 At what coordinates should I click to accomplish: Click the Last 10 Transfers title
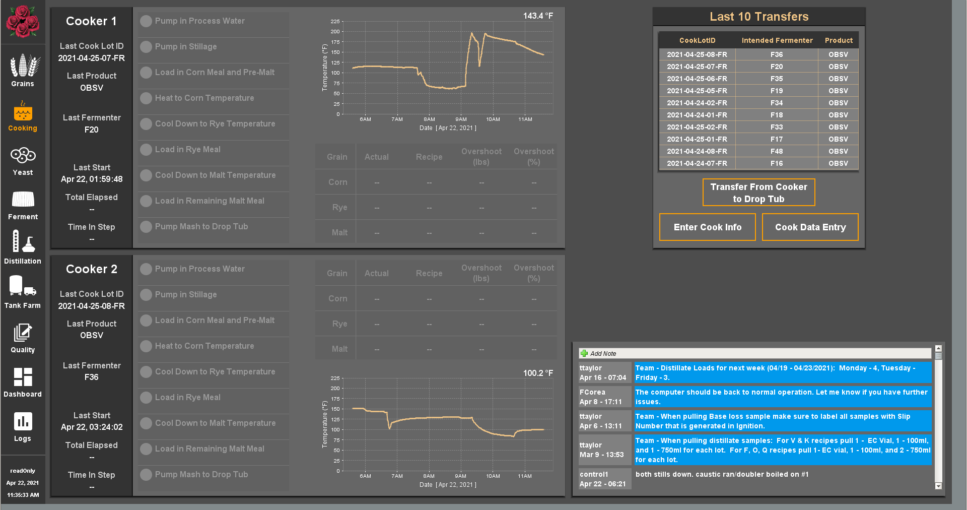click(759, 17)
